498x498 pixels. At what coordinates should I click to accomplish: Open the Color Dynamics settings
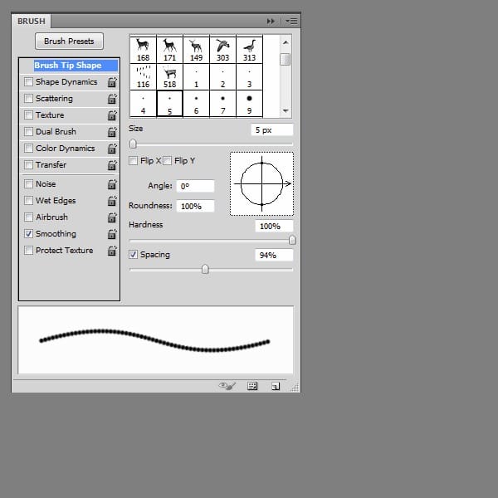point(65,149)
